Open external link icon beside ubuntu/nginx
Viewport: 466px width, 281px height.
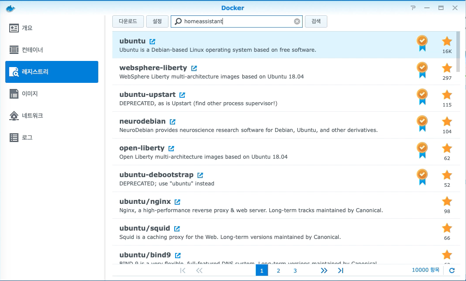coord(177,202)
